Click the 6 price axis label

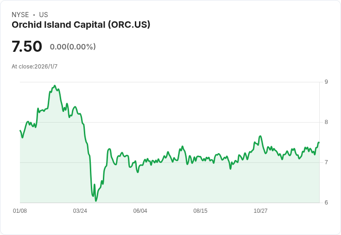click(x=326, y=203)
